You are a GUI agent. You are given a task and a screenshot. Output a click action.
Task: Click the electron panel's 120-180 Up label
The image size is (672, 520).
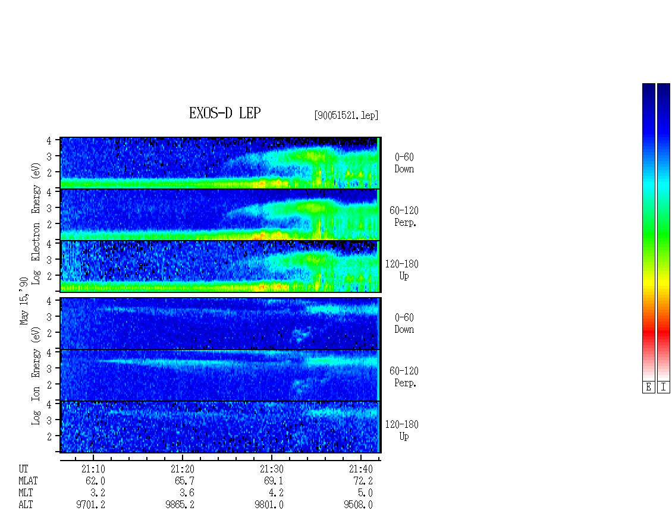(x=401, y=270)
